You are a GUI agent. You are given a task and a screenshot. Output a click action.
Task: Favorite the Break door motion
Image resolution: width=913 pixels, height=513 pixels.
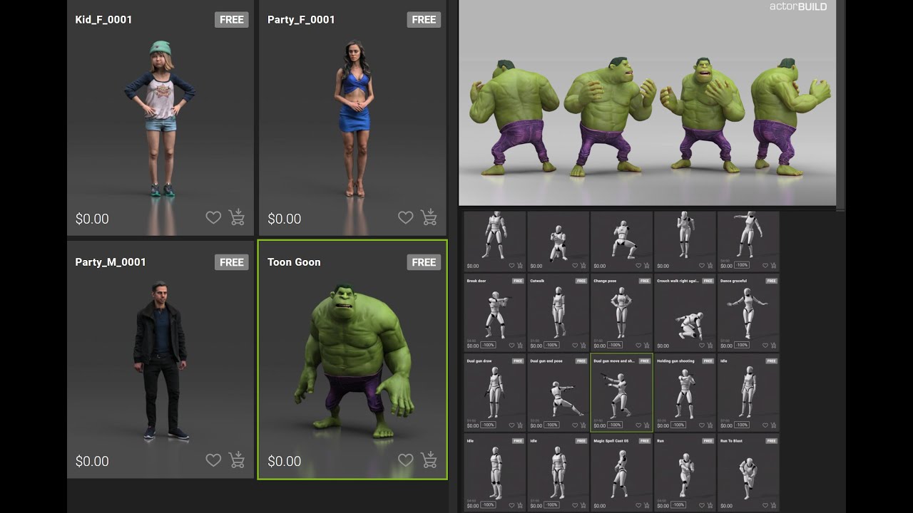click(511, 345)
